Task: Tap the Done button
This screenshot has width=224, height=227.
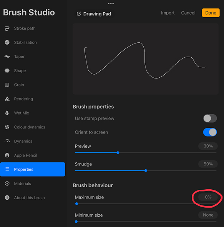Action: (211, 13)
